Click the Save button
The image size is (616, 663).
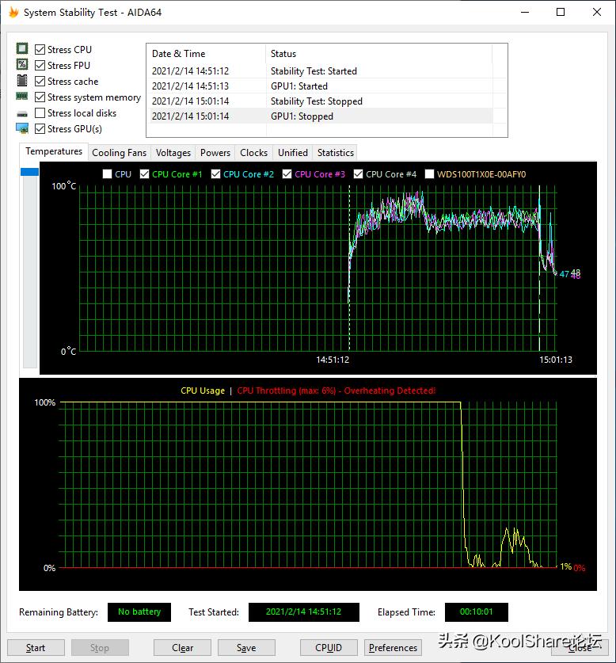(246, 647)
